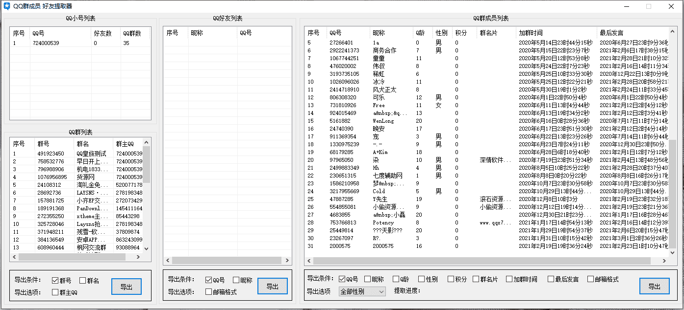Image resolution: width=684 pixels, height=310 pixels.
Task: Tick the 最后发言 export checkbox
Action: coord(551,279)
